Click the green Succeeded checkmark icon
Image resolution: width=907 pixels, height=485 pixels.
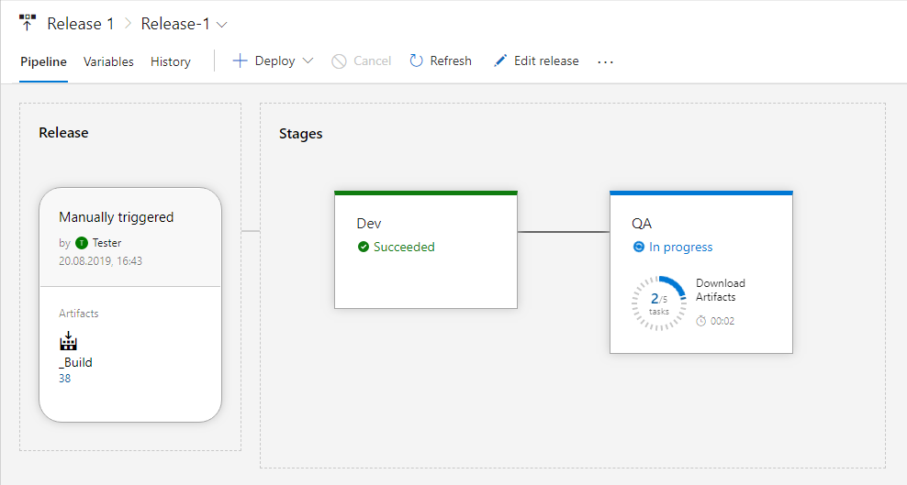(364, 247)
